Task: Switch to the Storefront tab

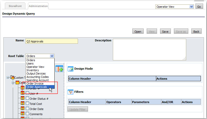Action: tap(15, 6)
